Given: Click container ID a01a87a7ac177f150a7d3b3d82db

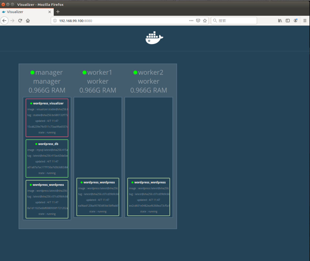Looking at the screenshot, I should 48,167.
